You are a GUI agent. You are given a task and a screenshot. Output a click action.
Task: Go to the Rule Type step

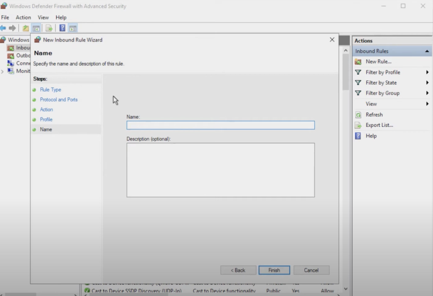tap(51, 90)
